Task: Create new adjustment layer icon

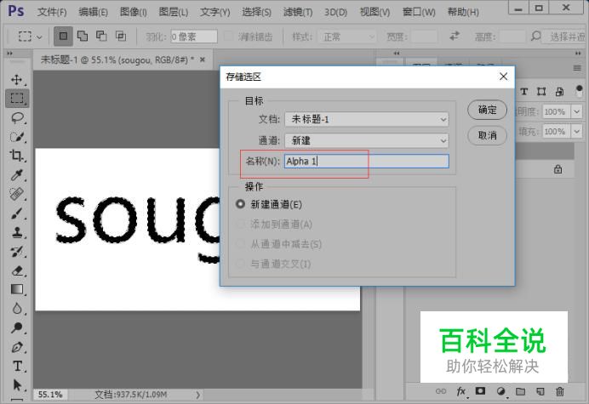Action: click(500, 391)
